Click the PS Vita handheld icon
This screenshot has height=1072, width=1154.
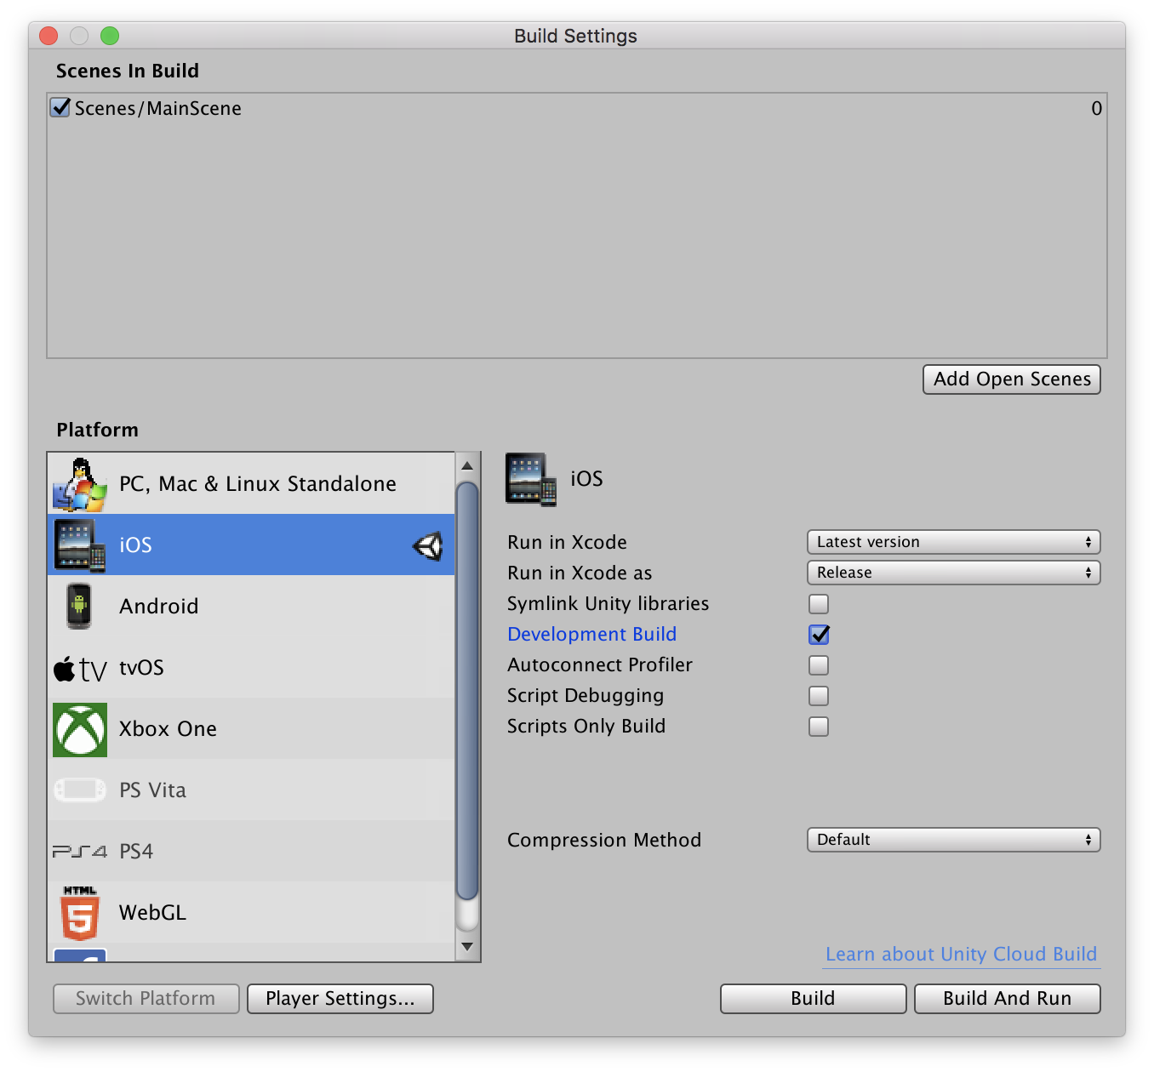[x=79, y=790]
